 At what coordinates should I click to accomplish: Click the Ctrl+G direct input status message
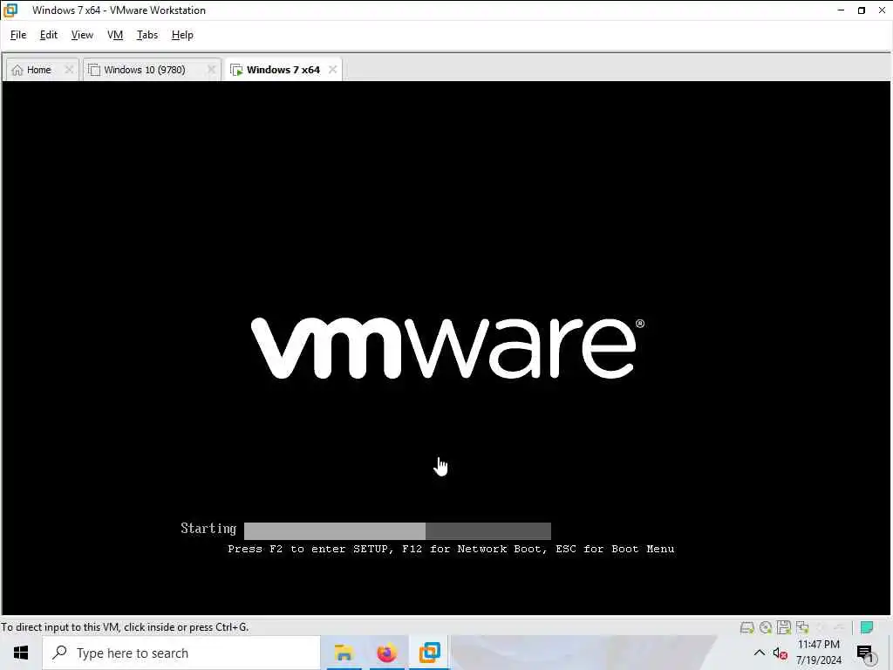click(x=125, y=627)
